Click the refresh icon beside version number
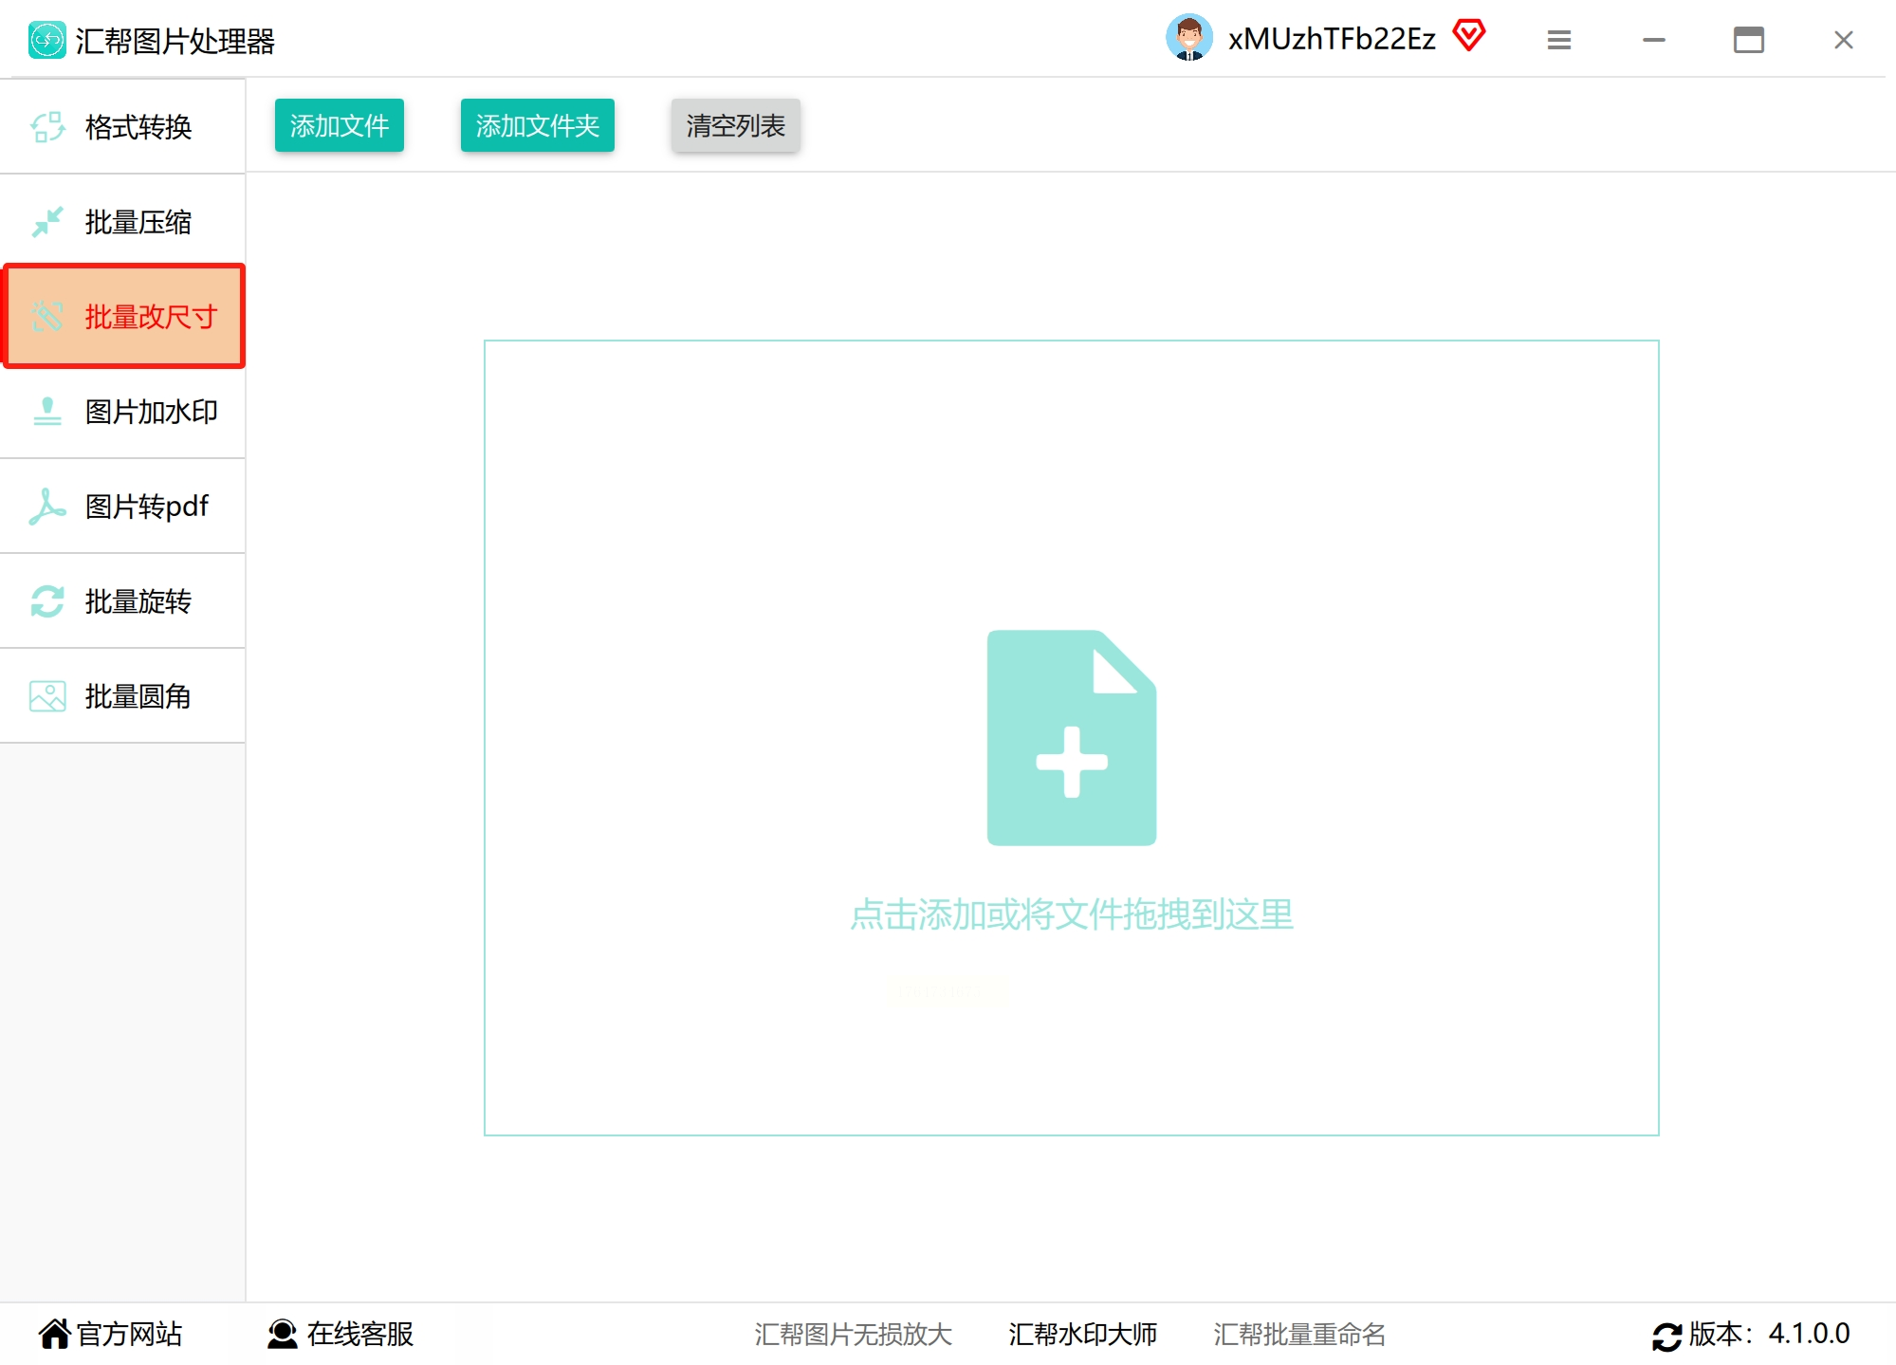Image resolution: width=1896 pixels, height=1365 pixels. point(1666,1336)
